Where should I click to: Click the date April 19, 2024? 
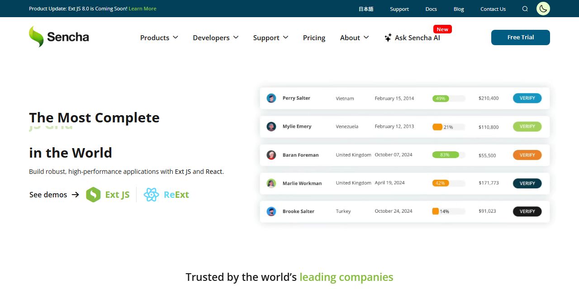[x=389, y=183]
